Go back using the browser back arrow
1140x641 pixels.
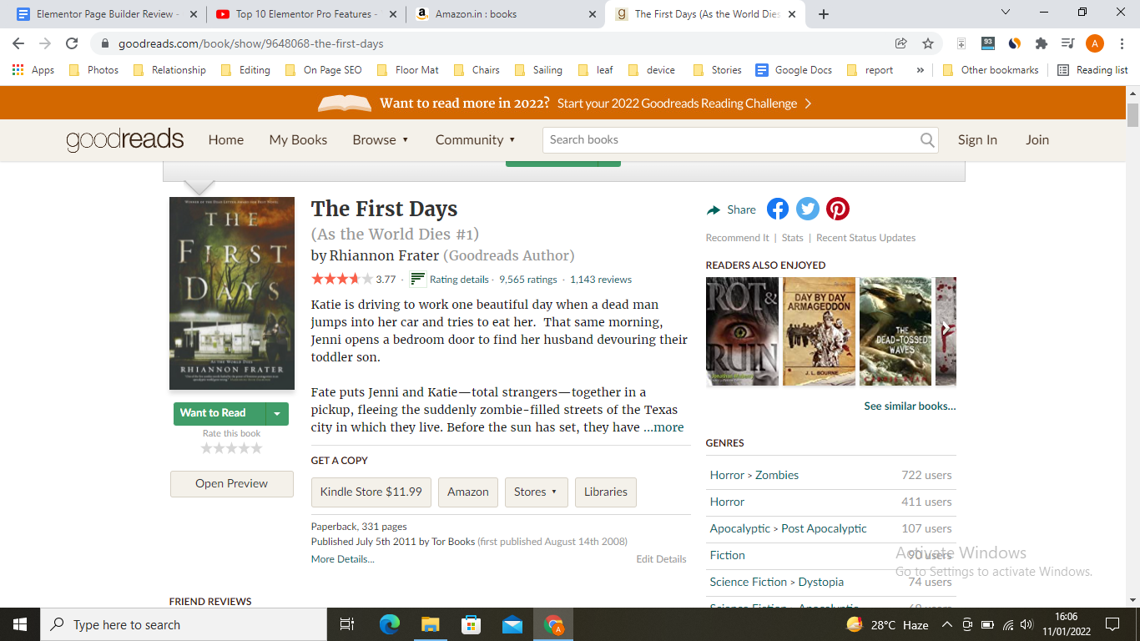18,43
